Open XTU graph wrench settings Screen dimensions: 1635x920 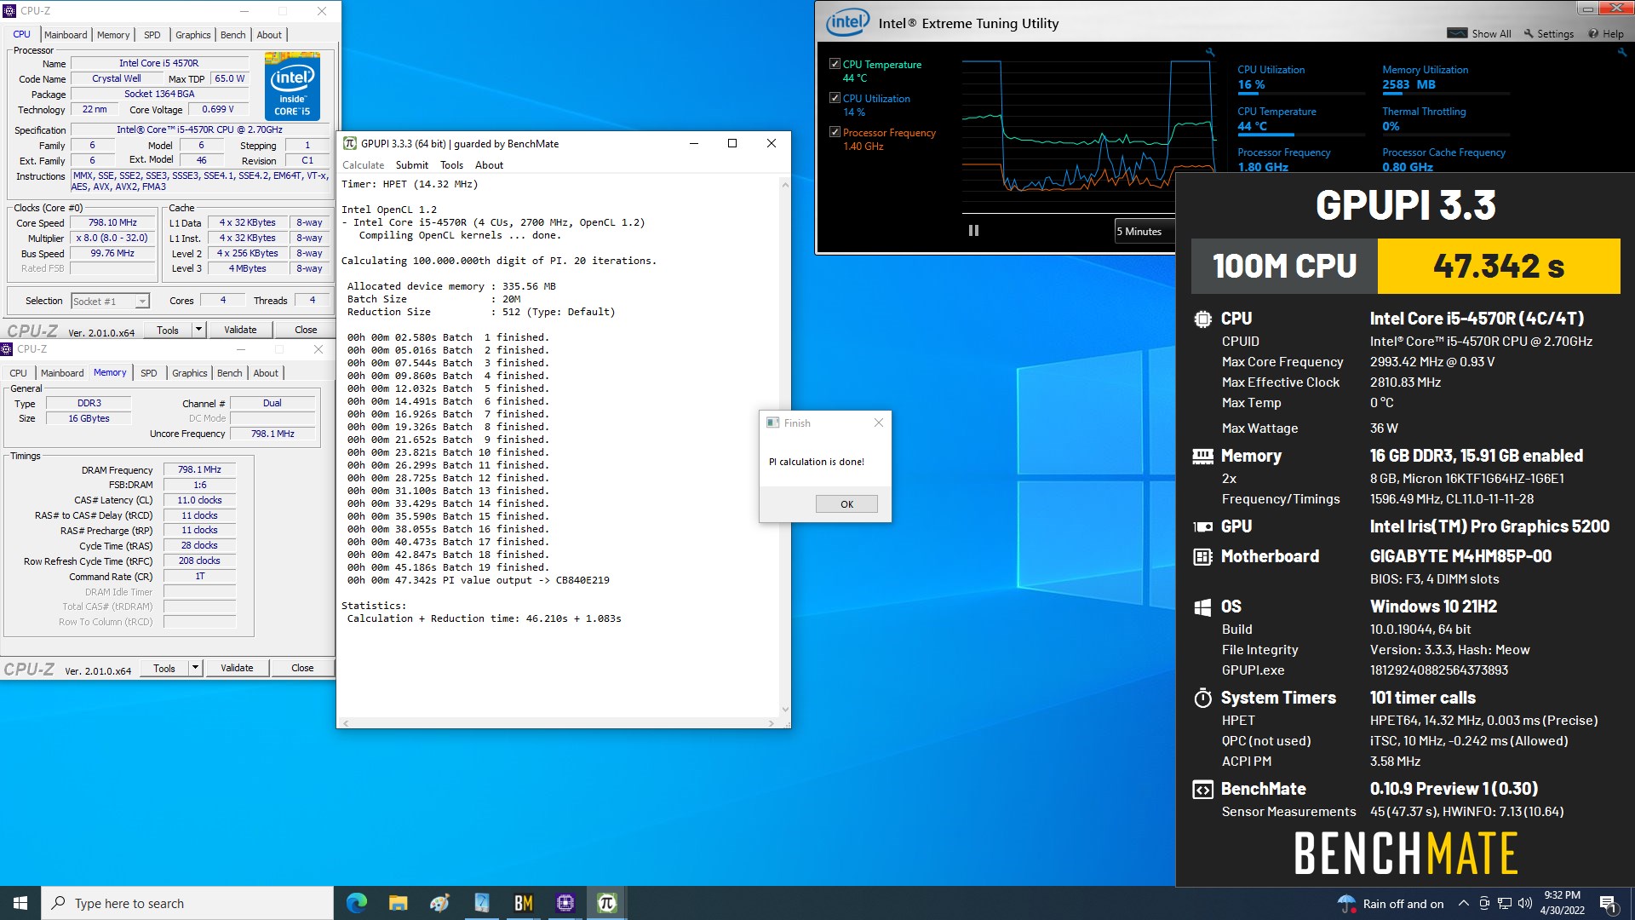1209,53
